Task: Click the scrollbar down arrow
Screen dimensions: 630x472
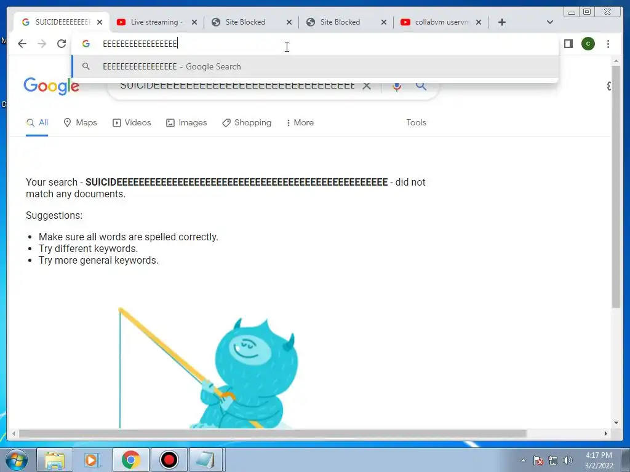Action: [616, 423]
